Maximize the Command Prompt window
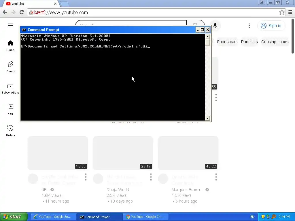The width and height of the screenshot is (295, 221). (202, 30)
